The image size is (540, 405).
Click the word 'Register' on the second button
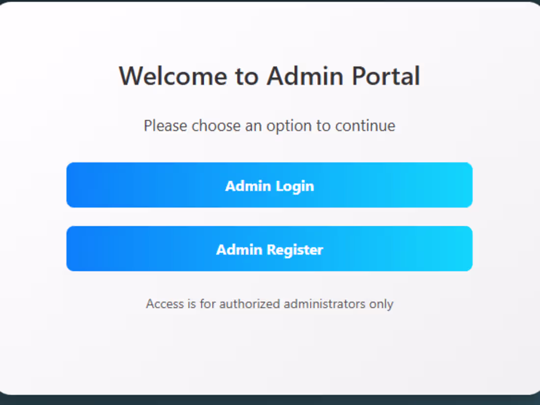(x=295, y=250)
